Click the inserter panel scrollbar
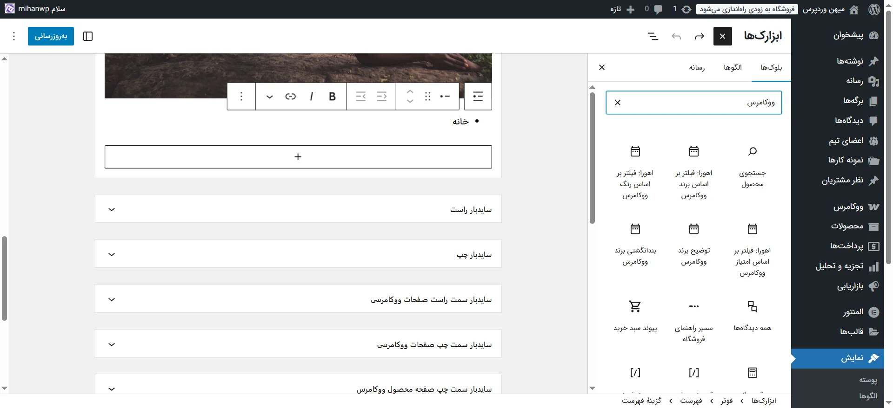This screenshot has width=893, height=408. pyautogui.click(x=592, y=158)
